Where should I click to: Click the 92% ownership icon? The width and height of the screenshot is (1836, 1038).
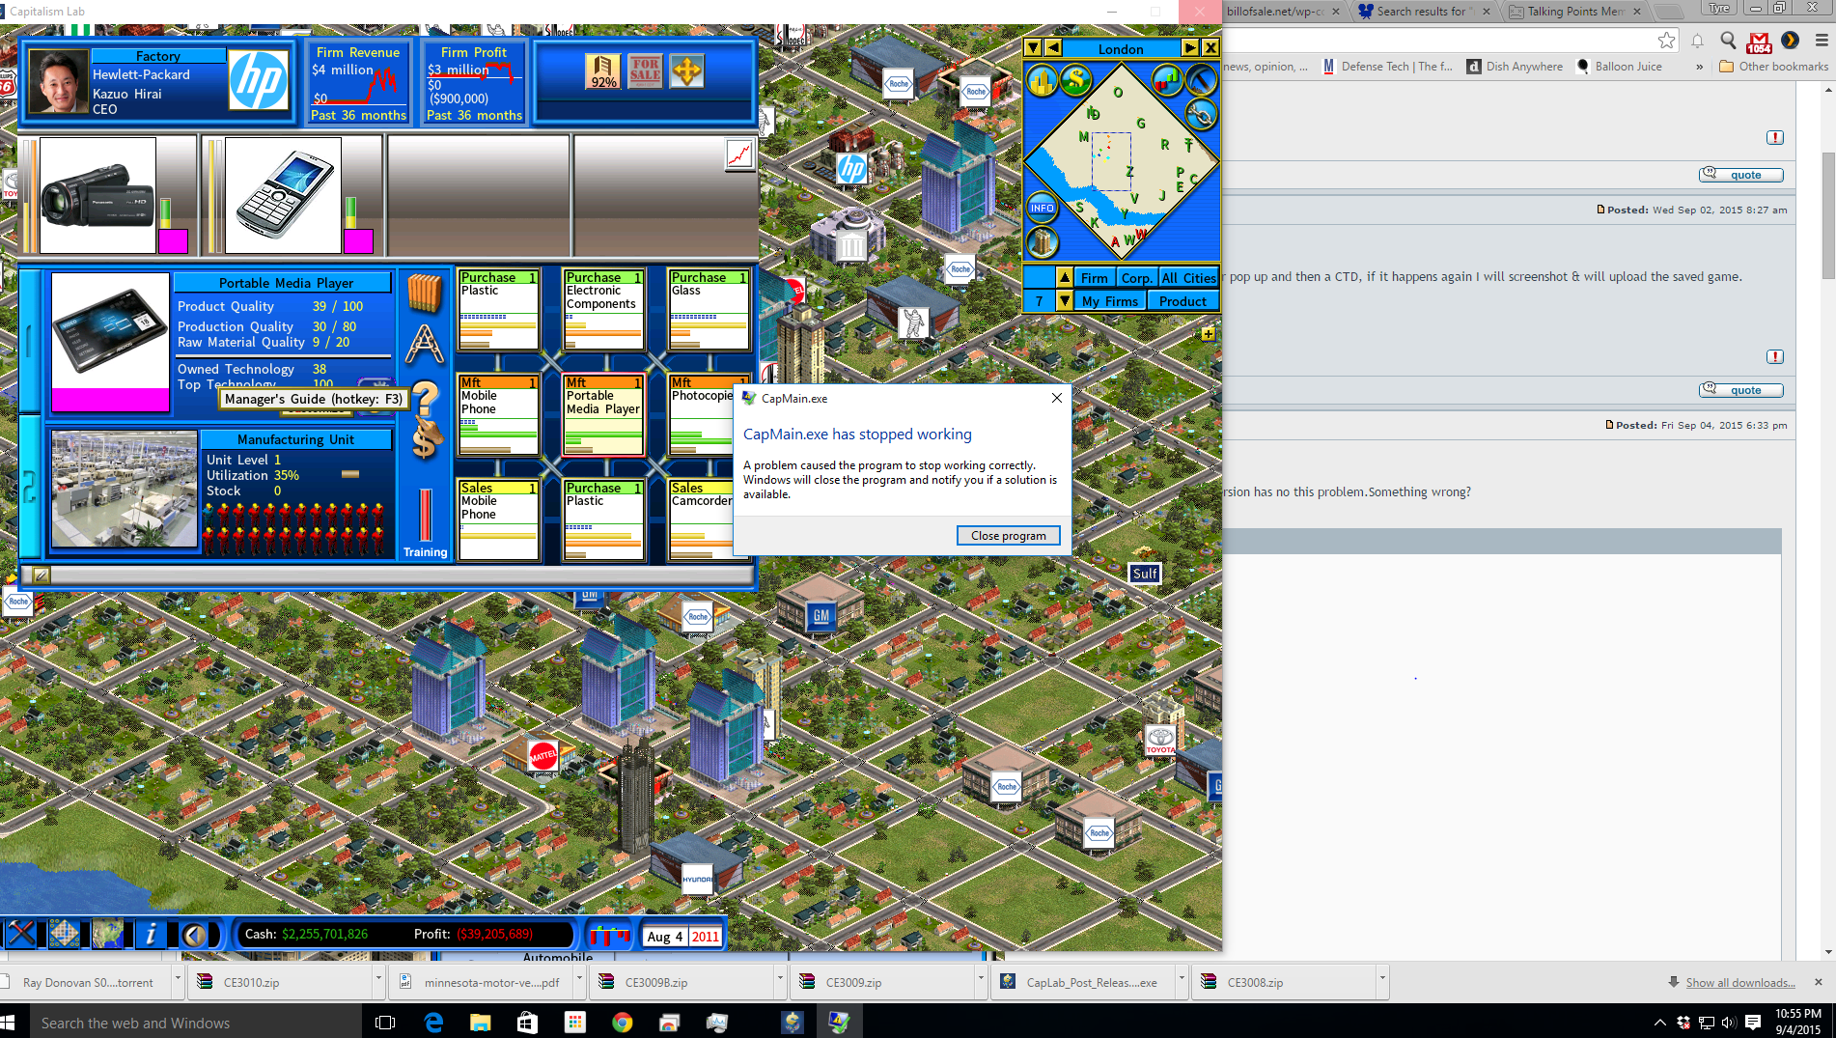pyautogui.click(x=603, y=71)
